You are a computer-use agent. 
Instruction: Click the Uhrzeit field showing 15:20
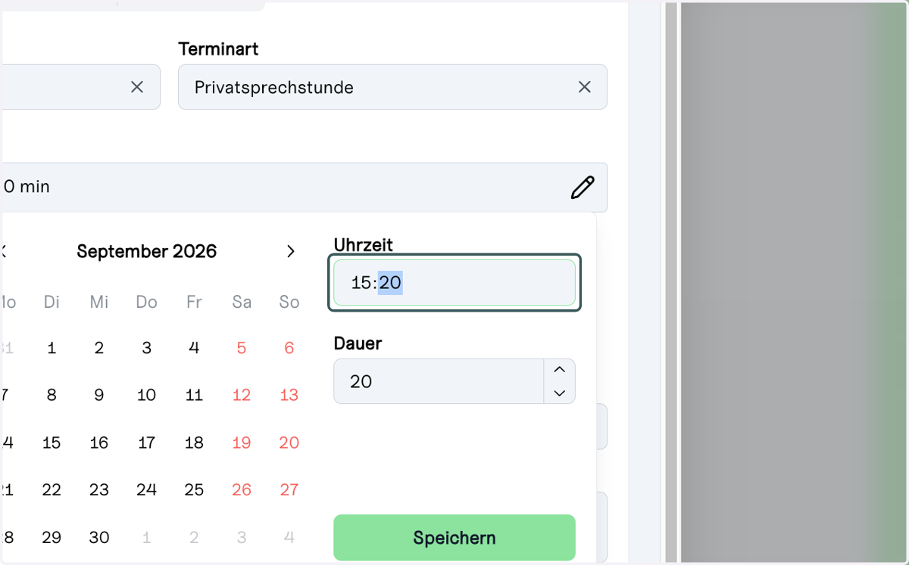[454, 283]
